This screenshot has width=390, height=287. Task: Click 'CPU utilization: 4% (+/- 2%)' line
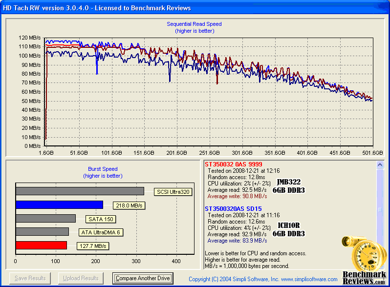[x=239, y=228]
